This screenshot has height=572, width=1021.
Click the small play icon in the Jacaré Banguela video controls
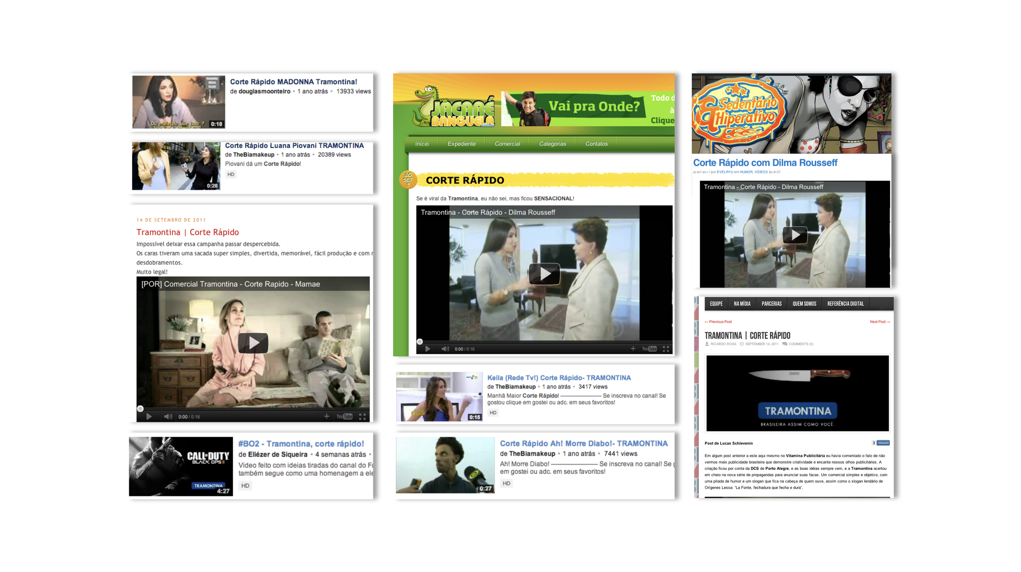(428, 349)
